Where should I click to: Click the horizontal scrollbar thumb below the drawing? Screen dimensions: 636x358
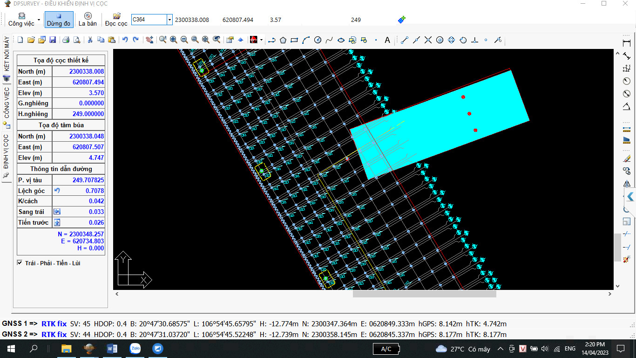tap(424, 294)
